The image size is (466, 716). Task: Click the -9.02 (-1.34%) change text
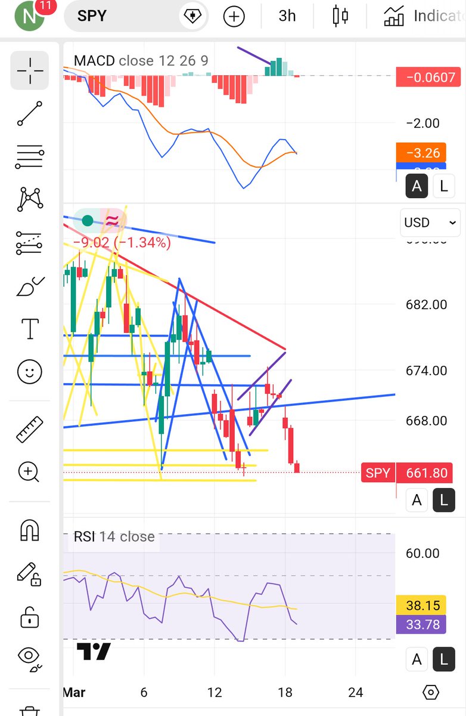[122, 243]
